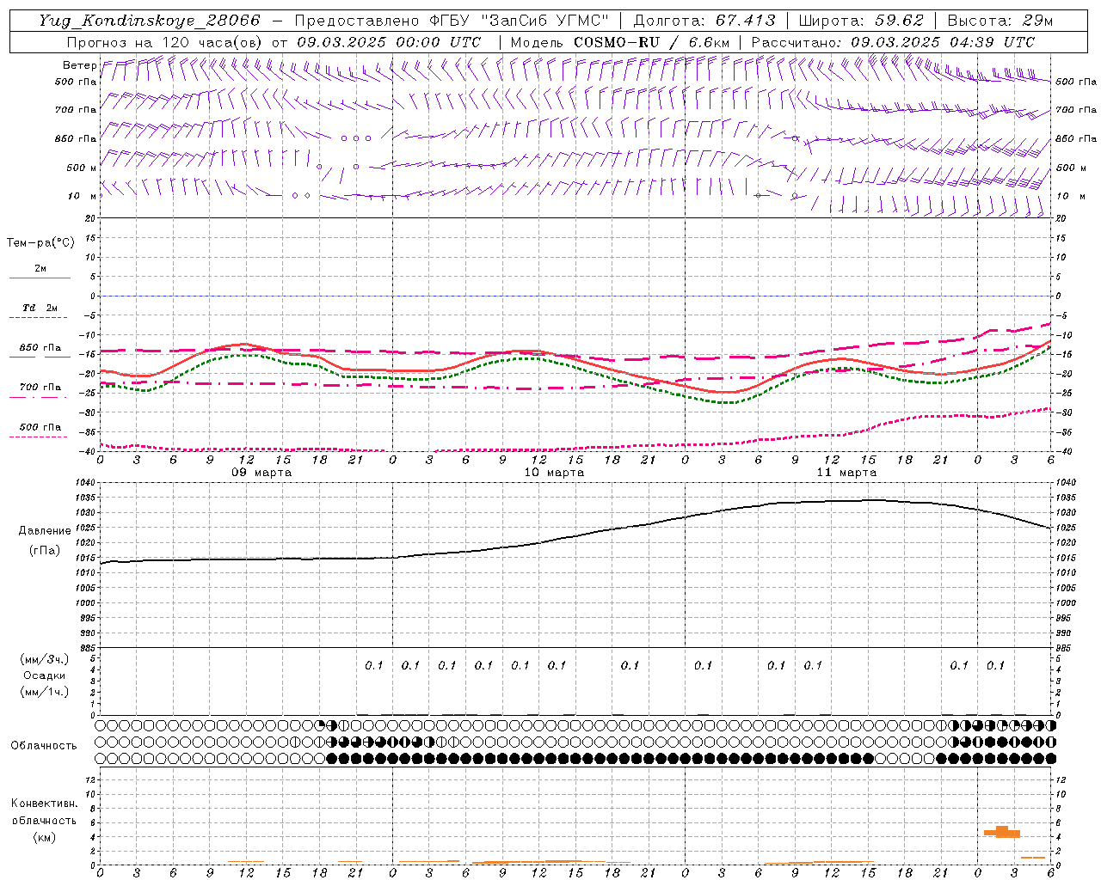This screenshot has height=880, width=1101.
Task: Click the 11 марта date label
Action: pos(846,473)
